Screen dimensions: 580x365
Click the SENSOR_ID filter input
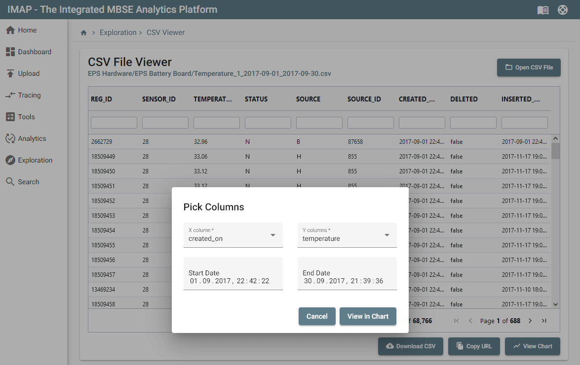click(165, 123)
